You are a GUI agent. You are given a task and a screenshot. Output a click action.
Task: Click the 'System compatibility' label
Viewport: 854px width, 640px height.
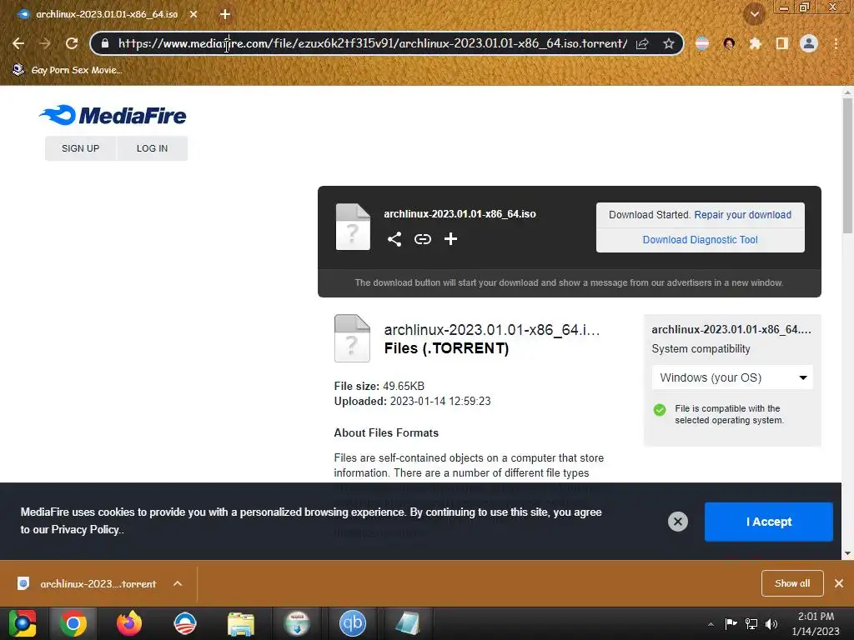[x=701, y=349]
